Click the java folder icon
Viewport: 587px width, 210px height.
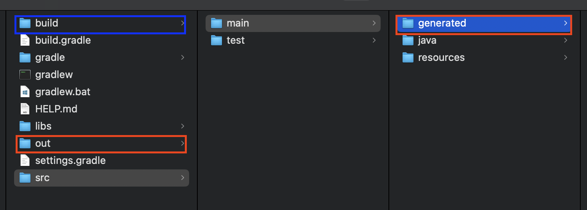click(x=408, y=41)
